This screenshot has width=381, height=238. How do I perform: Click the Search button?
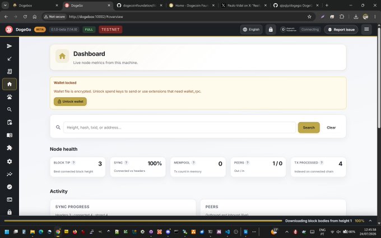coord(309,128)
